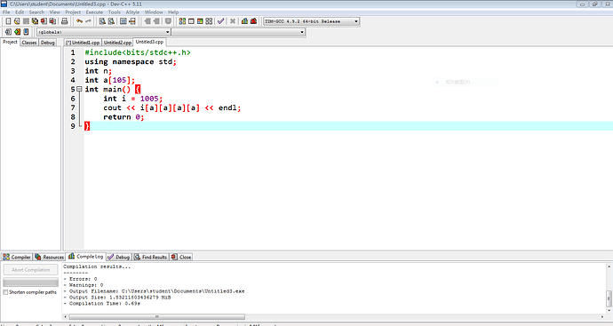Viewport: 613px width, 326px height.
Task: Open the Project menu
Action: (73, 12)
